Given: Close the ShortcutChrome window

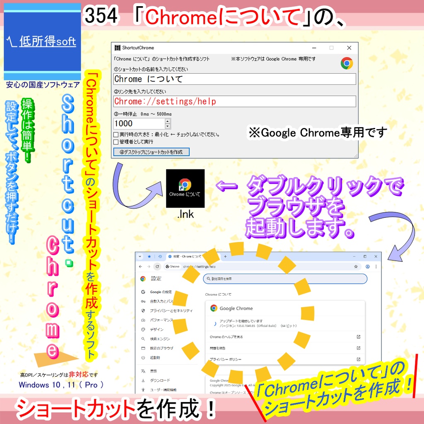Looking at the screenshot, I should [x=349, y=48].
